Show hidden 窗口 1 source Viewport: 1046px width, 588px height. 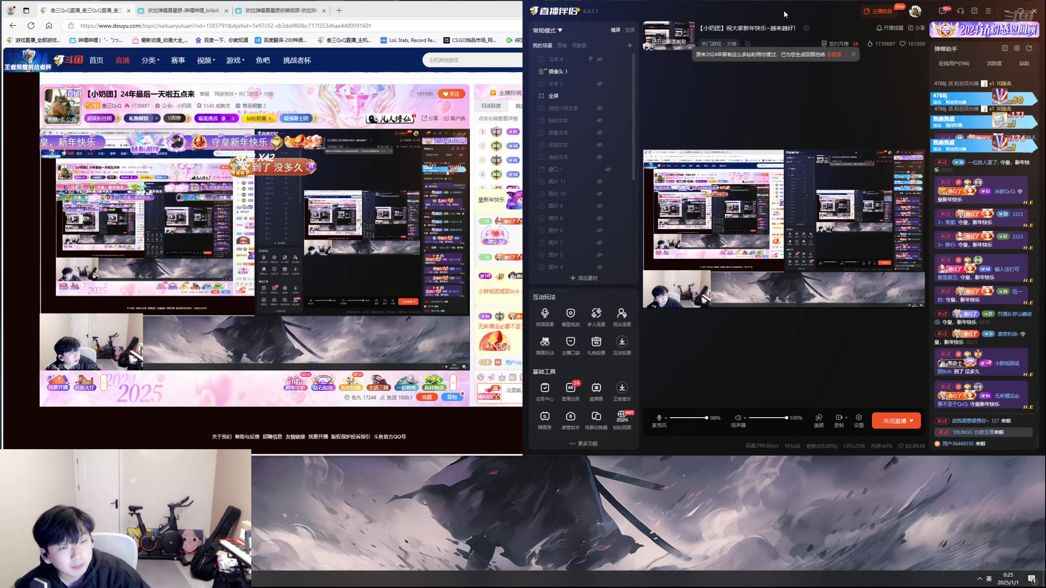(608, 169)
